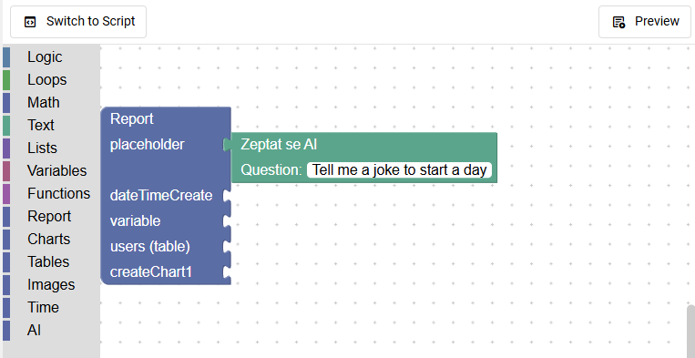Click the vertical scrollbar on workspace

click(x=690, y=331)
